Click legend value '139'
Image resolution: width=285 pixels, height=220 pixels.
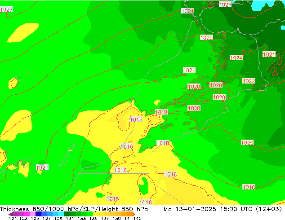point(116,218)
